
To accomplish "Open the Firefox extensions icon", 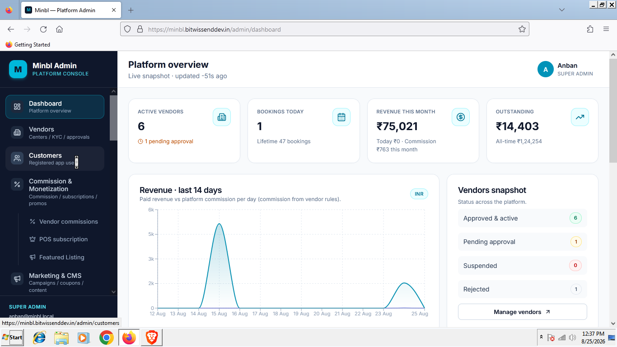I will pyautogui.click(x=590, y=29).
